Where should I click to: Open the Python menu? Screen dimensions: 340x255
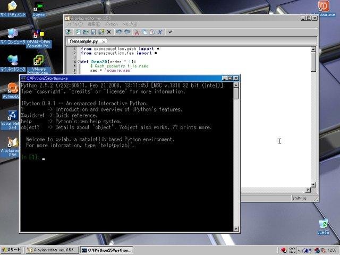point(112,24)
